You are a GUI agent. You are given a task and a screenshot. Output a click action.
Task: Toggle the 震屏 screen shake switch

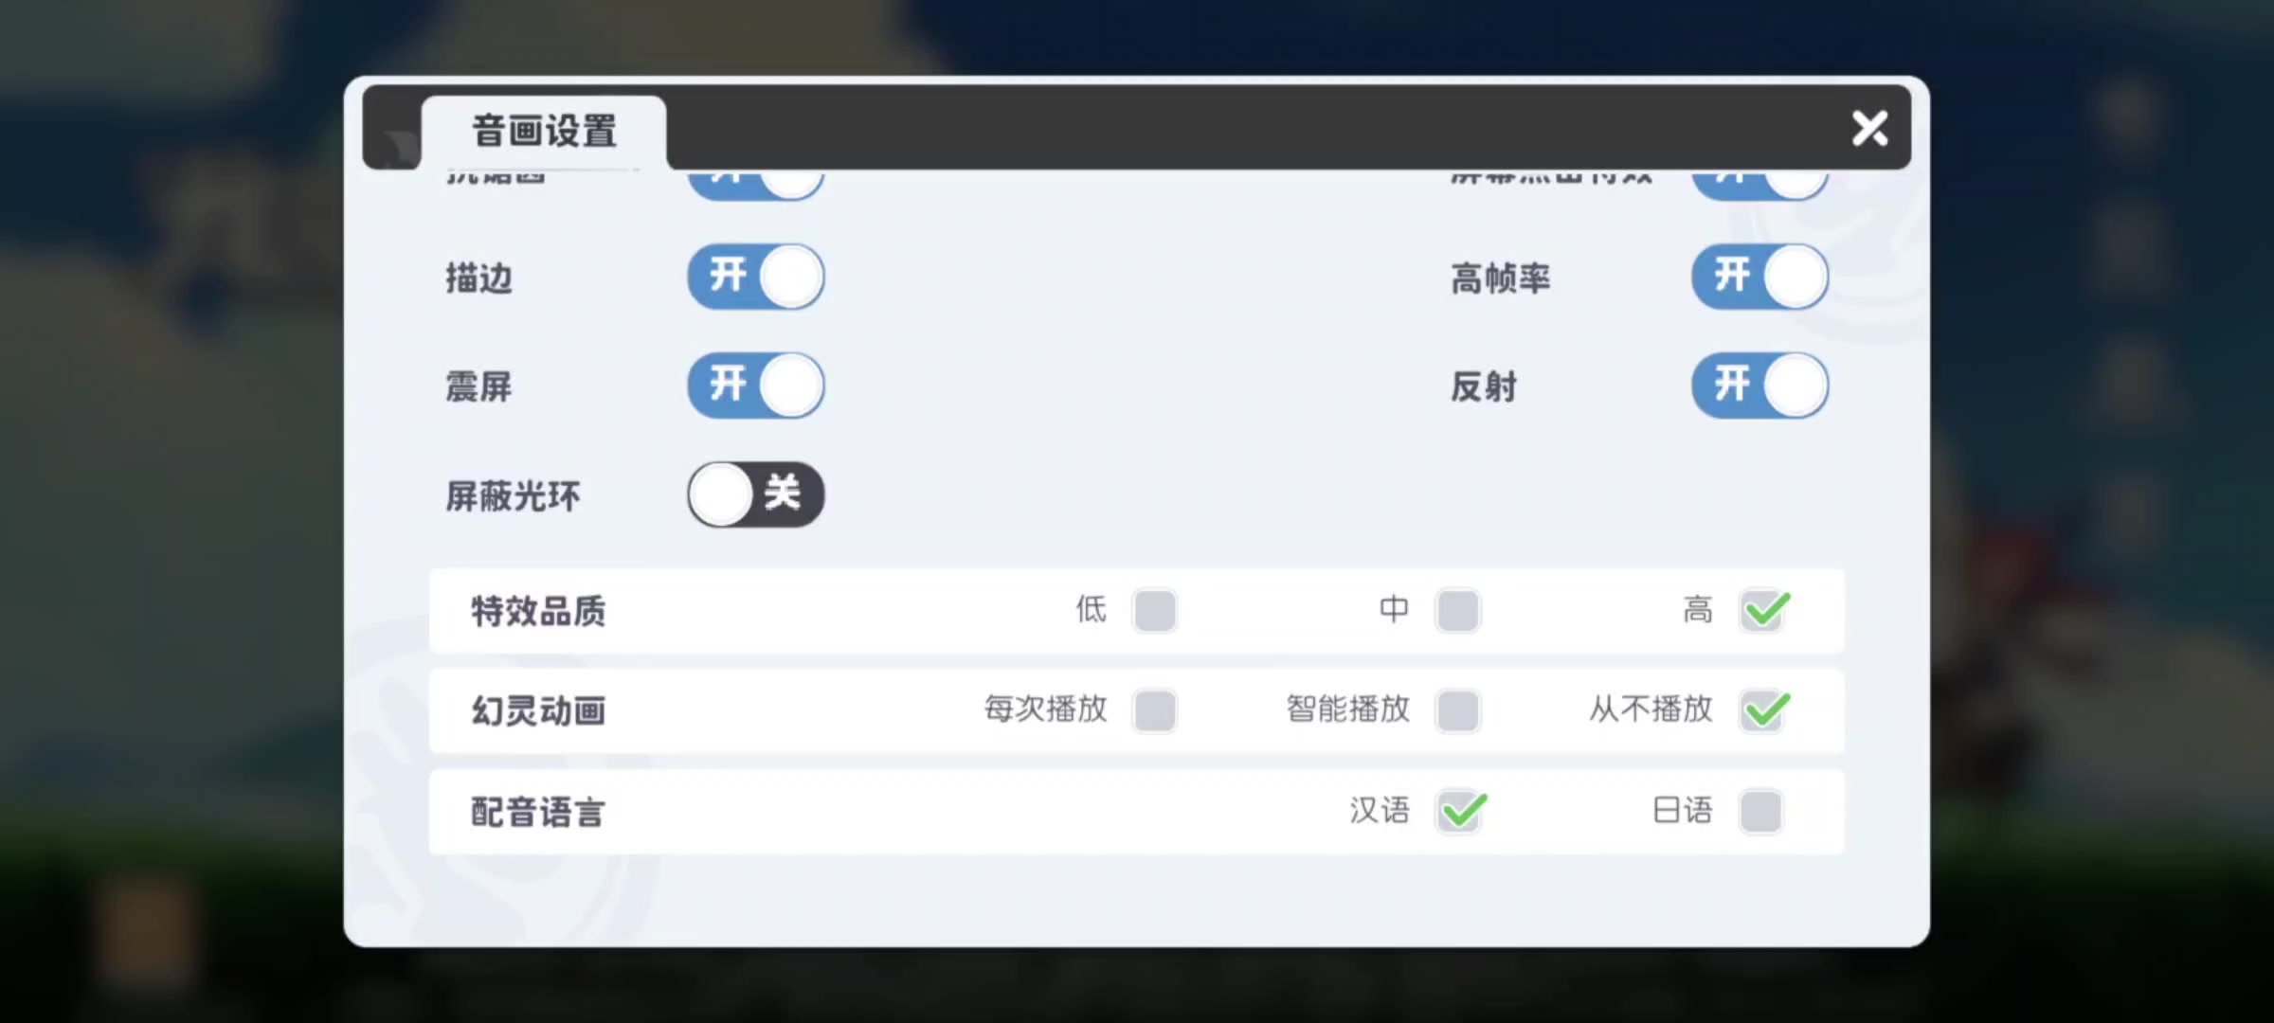tap(756, 386)
